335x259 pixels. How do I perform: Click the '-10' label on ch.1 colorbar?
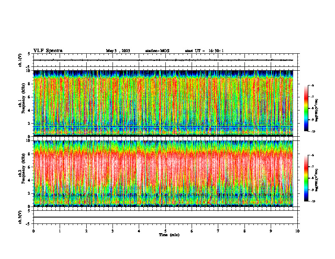coord(313,132)
